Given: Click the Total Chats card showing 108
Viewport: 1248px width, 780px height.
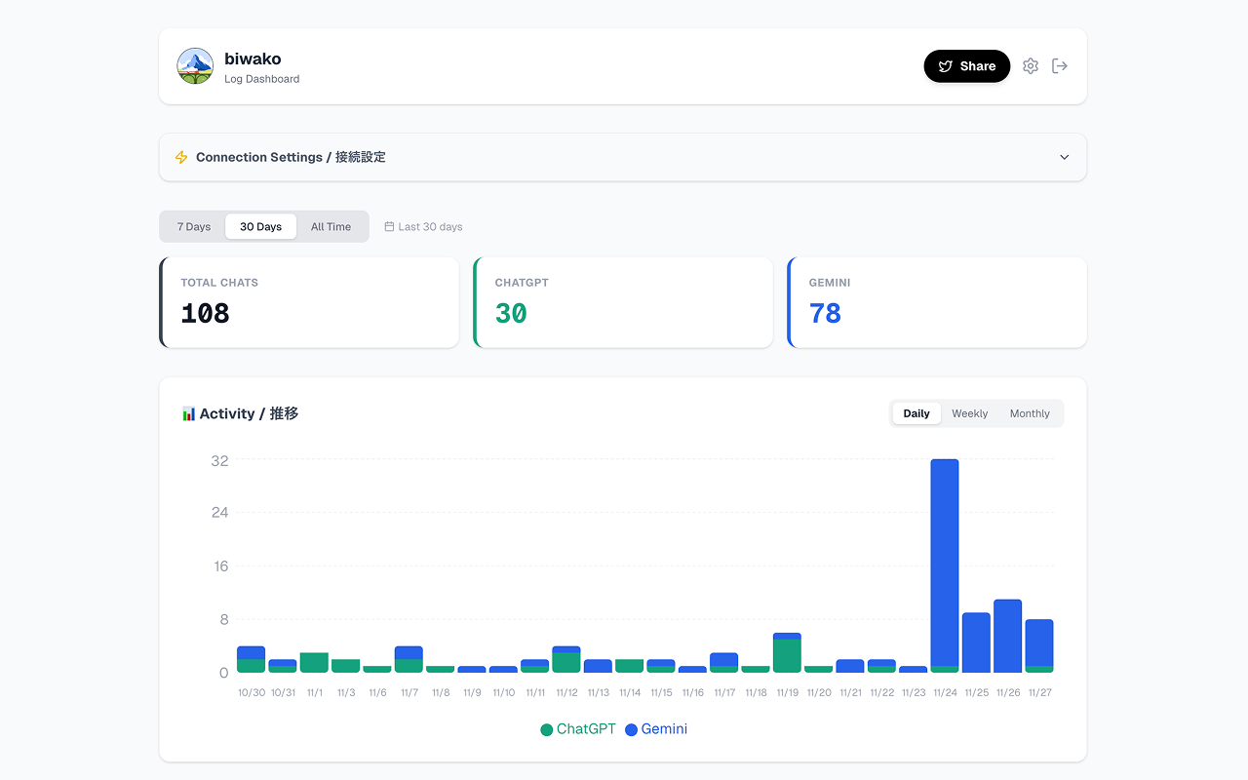Looking at the screenshot, I should pyautogui.click(x=309, y=302).
